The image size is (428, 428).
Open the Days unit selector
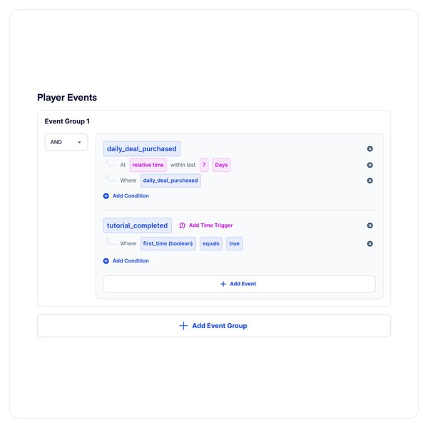[x=221, y=165]
